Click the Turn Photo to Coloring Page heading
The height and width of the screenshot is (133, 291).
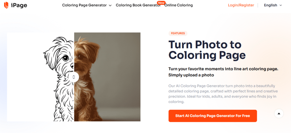[x=207, y=50]
